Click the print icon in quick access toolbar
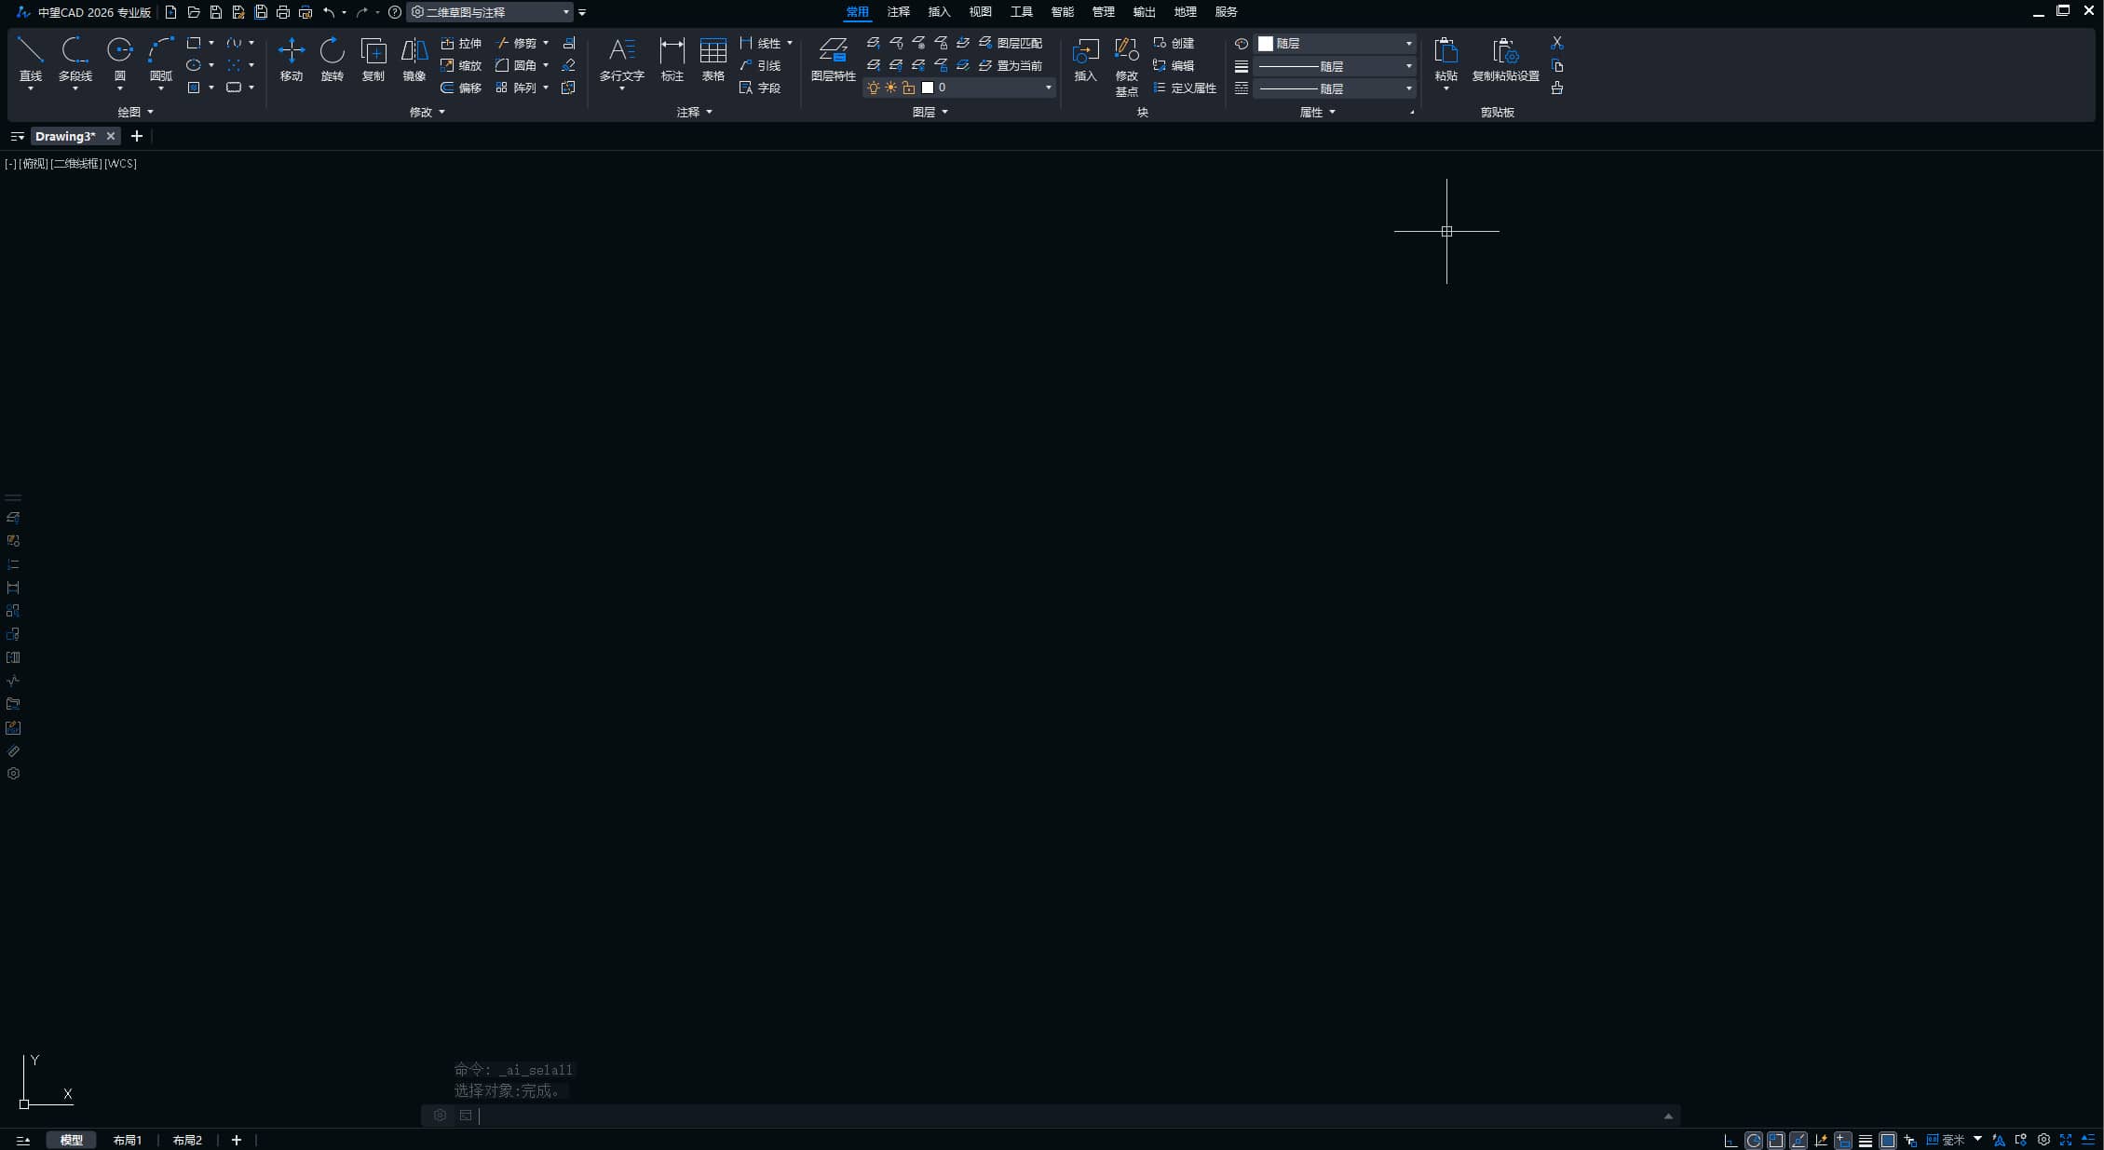This screenshot has width=2104, height=1150. click(x=283, y=12)
